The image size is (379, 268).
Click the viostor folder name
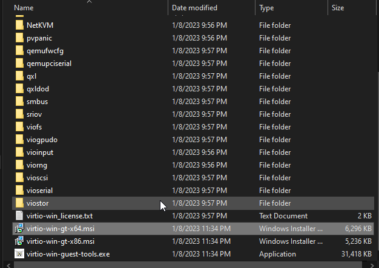(x=38, y=203)
